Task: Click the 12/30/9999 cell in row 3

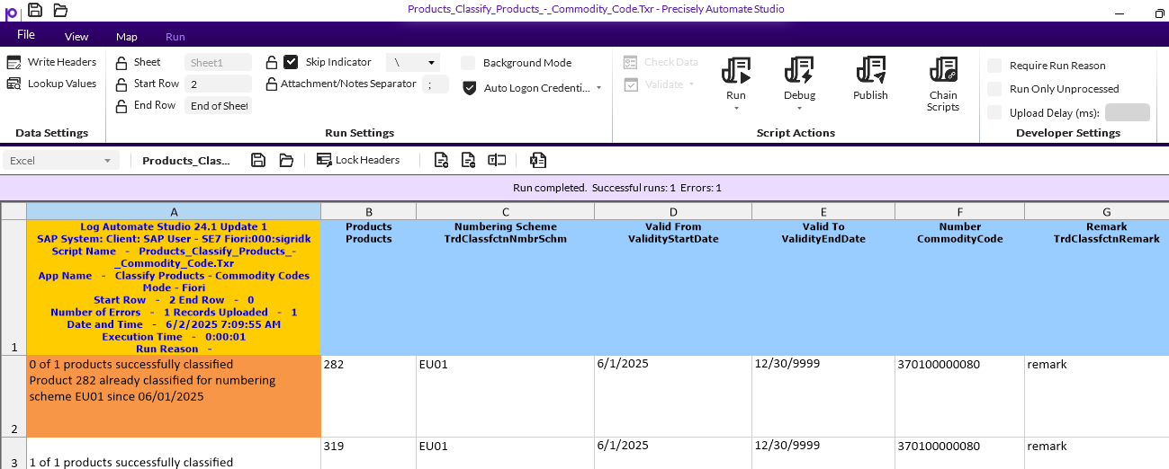Action: (x=823, y=453)
